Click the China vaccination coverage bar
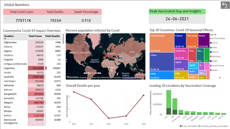This screenshot has height=129, width=230. click(x=169, y=102)
